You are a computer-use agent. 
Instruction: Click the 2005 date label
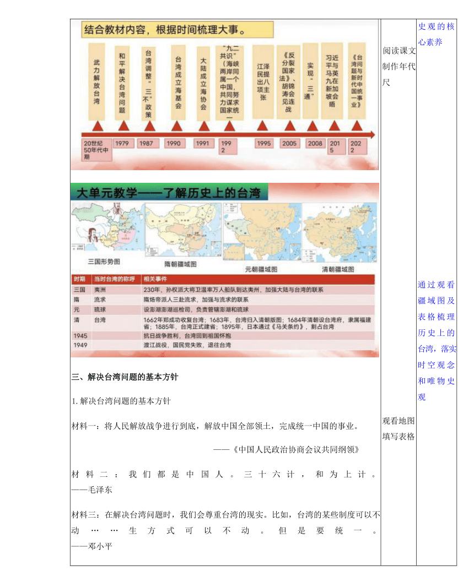coord(290,143)
